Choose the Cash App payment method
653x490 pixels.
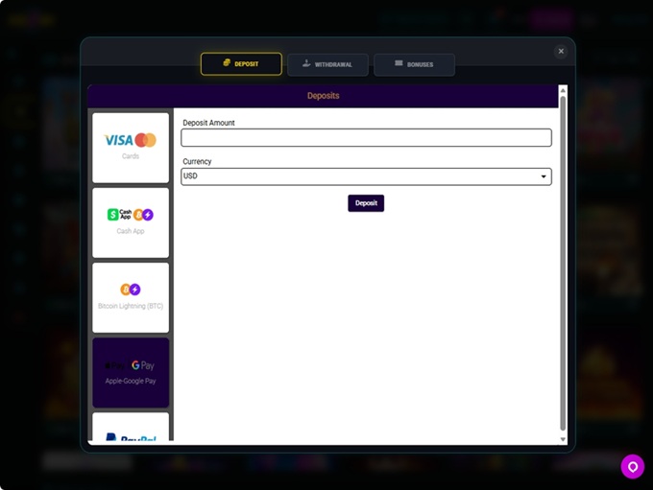(x=131, y=222)
